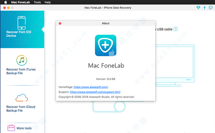Click the Recover from iOS Device label
This screenshot has width=215, height=133.
click(x=19, y=34)
